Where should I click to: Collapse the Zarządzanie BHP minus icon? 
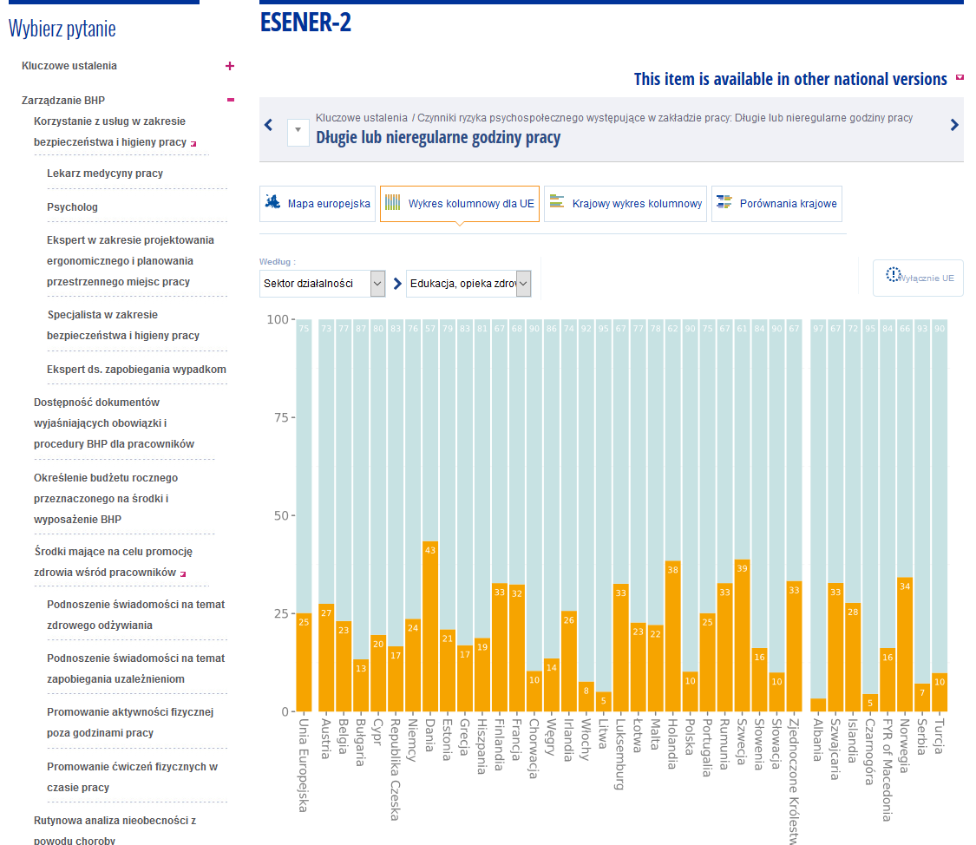(x=230, y=100)
